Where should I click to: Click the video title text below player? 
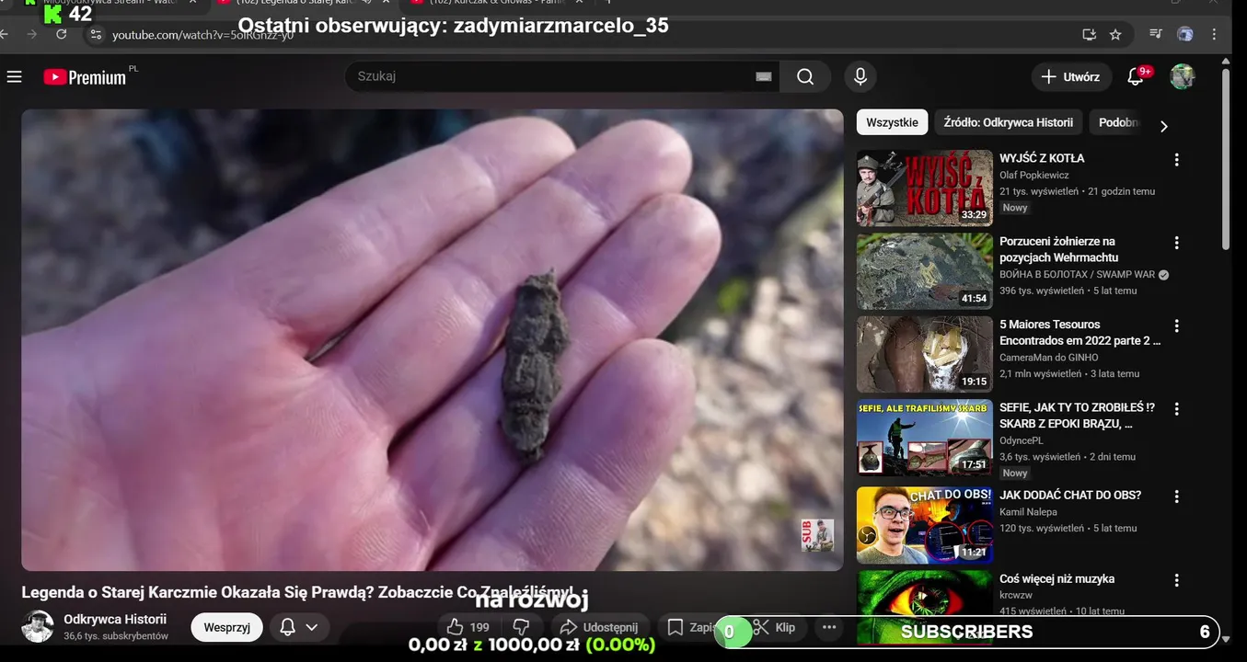click(297, 593)
